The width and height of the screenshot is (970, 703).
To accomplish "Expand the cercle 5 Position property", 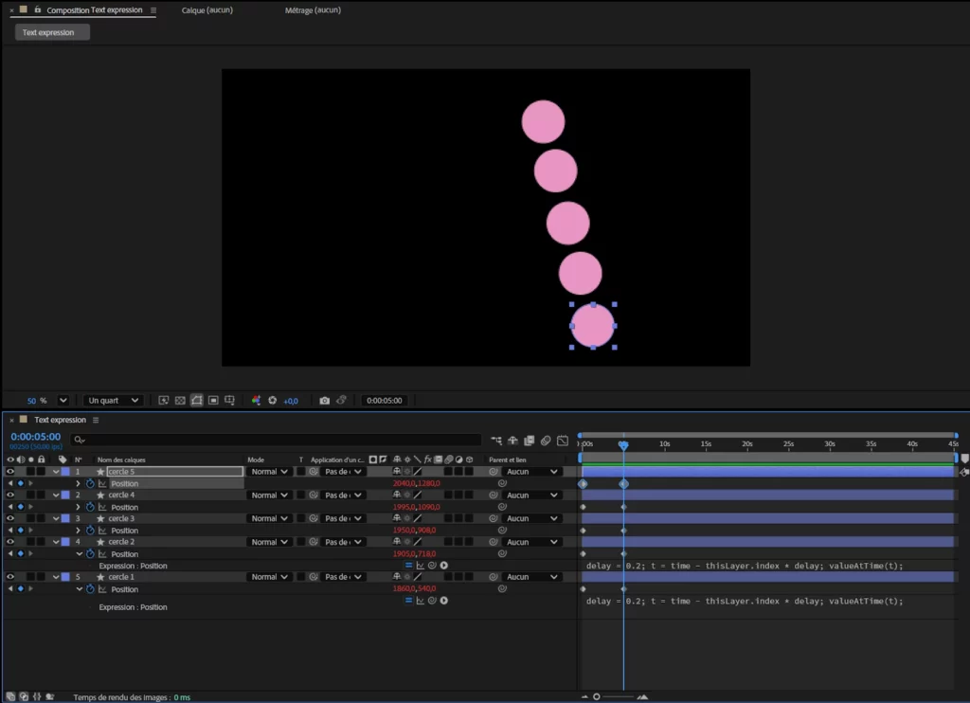I will [x=78, y=483].
